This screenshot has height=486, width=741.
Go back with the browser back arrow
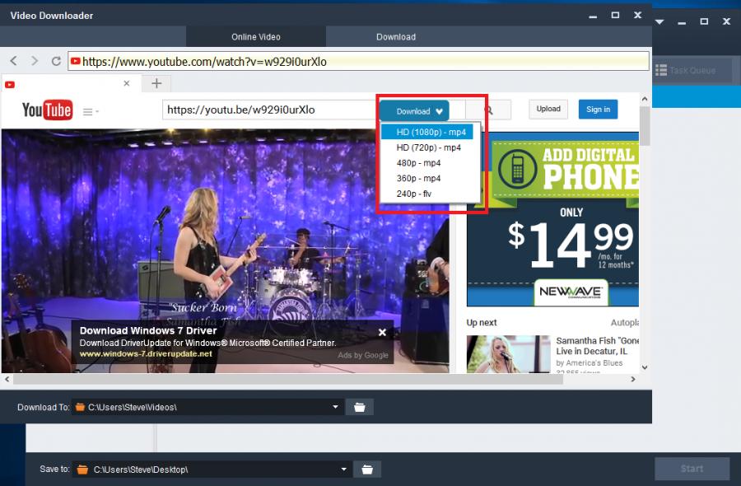coord(14,61)
